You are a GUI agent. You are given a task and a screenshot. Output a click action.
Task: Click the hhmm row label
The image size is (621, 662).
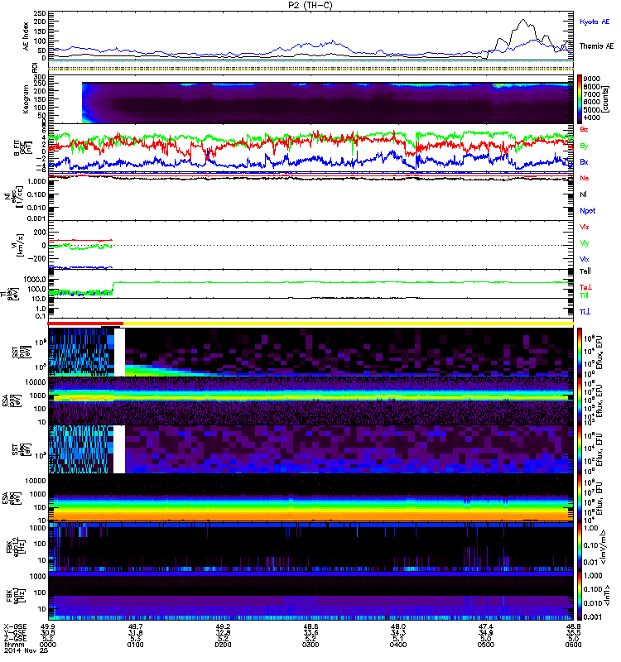click(x=13, y=645)
